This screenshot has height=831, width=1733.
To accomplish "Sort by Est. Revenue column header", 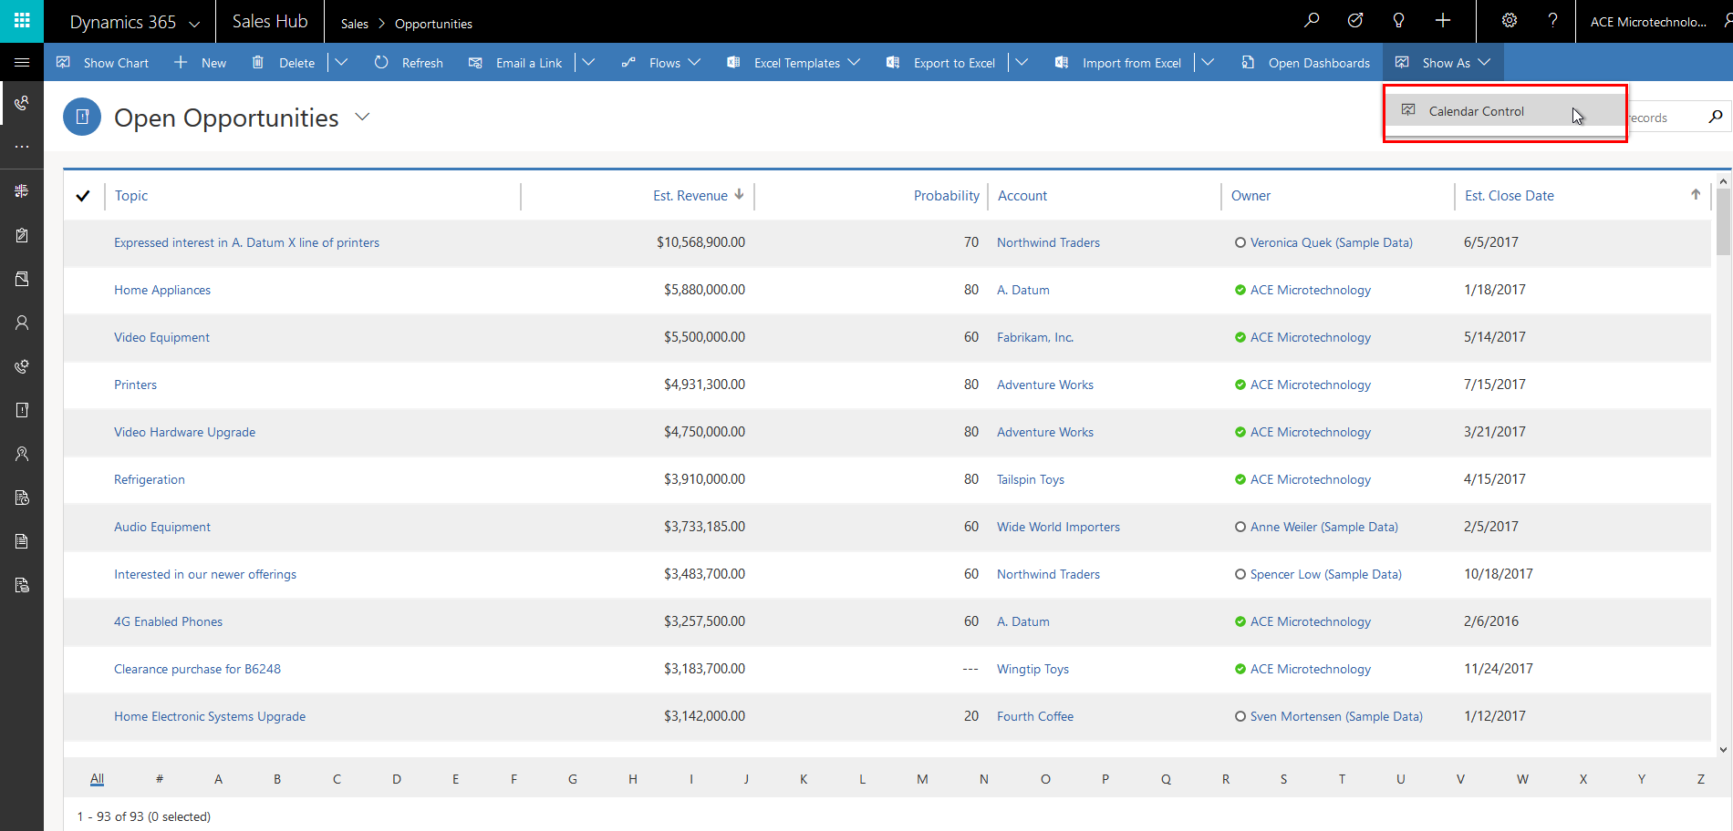I will (690, 196).
